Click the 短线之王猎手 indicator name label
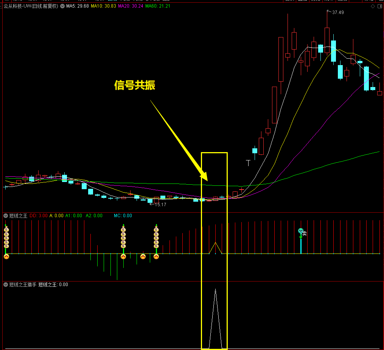This screenshot has height=350, width=384. [23, 285]
